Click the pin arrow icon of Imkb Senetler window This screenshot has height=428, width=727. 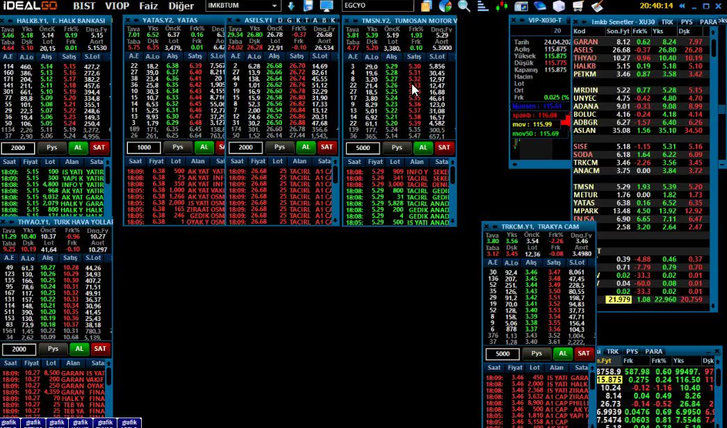[585, 22]
